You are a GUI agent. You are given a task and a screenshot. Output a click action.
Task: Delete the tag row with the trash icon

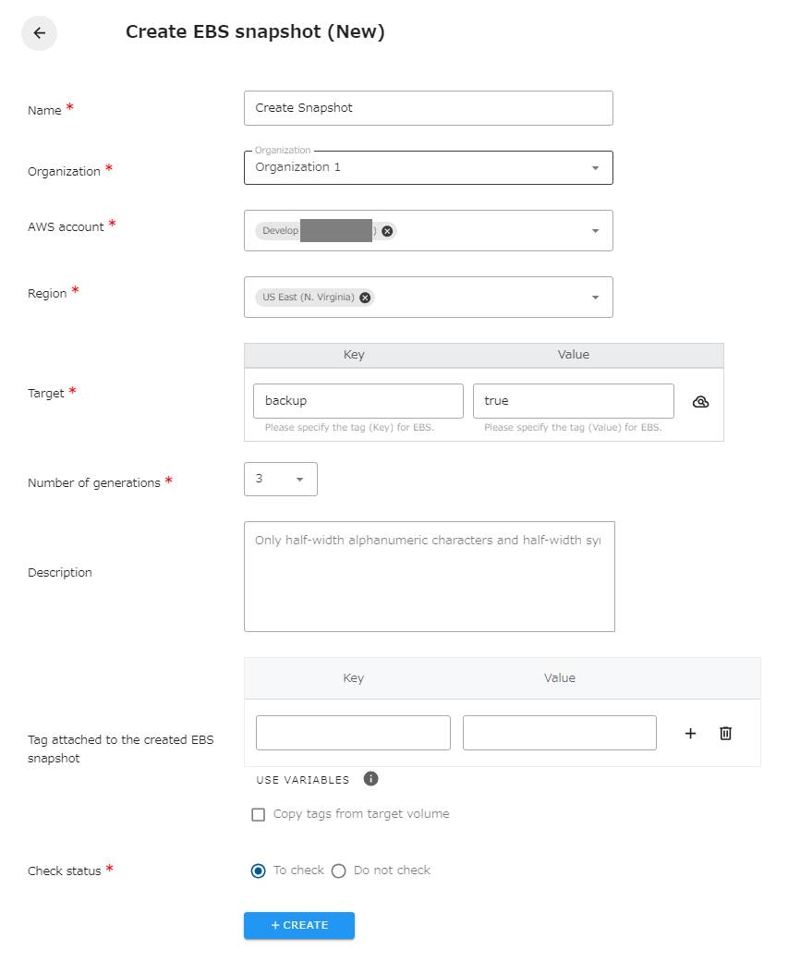(725, 733)
